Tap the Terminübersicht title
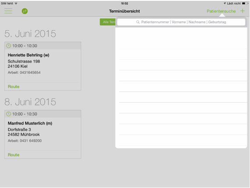The image size is (250, 188). coord(124,11)
